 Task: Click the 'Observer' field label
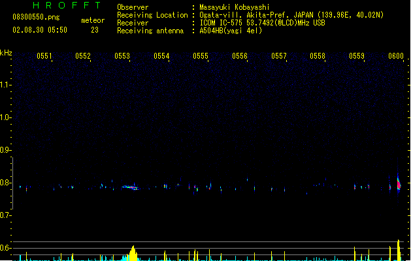tap(133, 7)
